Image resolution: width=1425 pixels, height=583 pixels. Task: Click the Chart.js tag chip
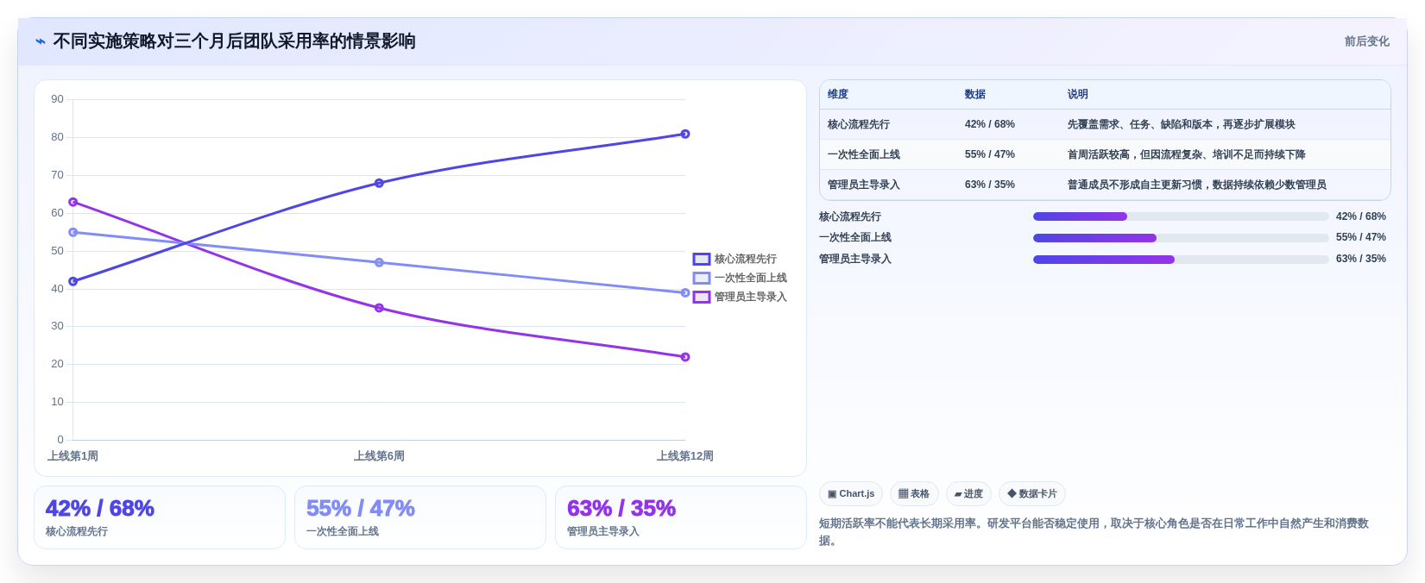coord(851,494)
